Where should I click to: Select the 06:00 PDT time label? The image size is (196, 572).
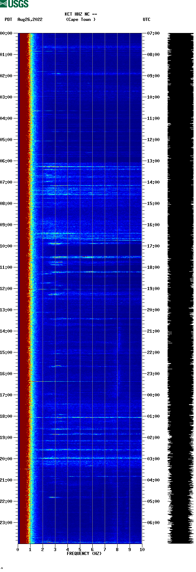pyautogui.click(x=6, y=161)
